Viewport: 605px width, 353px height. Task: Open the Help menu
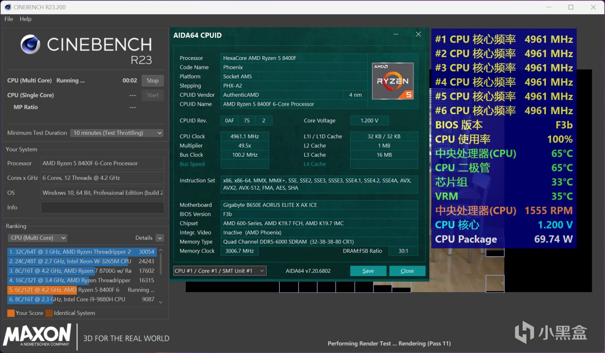(x=26, y=19)
